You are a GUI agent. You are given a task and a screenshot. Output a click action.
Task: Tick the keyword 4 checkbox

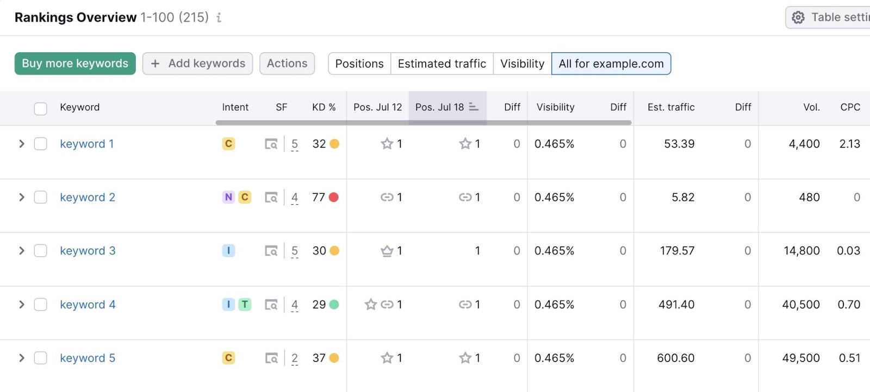point(41,305)
